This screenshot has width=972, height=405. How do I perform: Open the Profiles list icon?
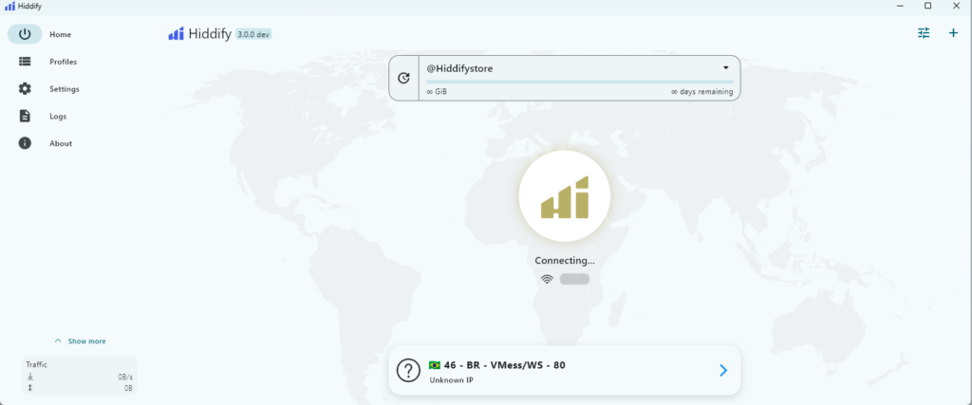25,62
